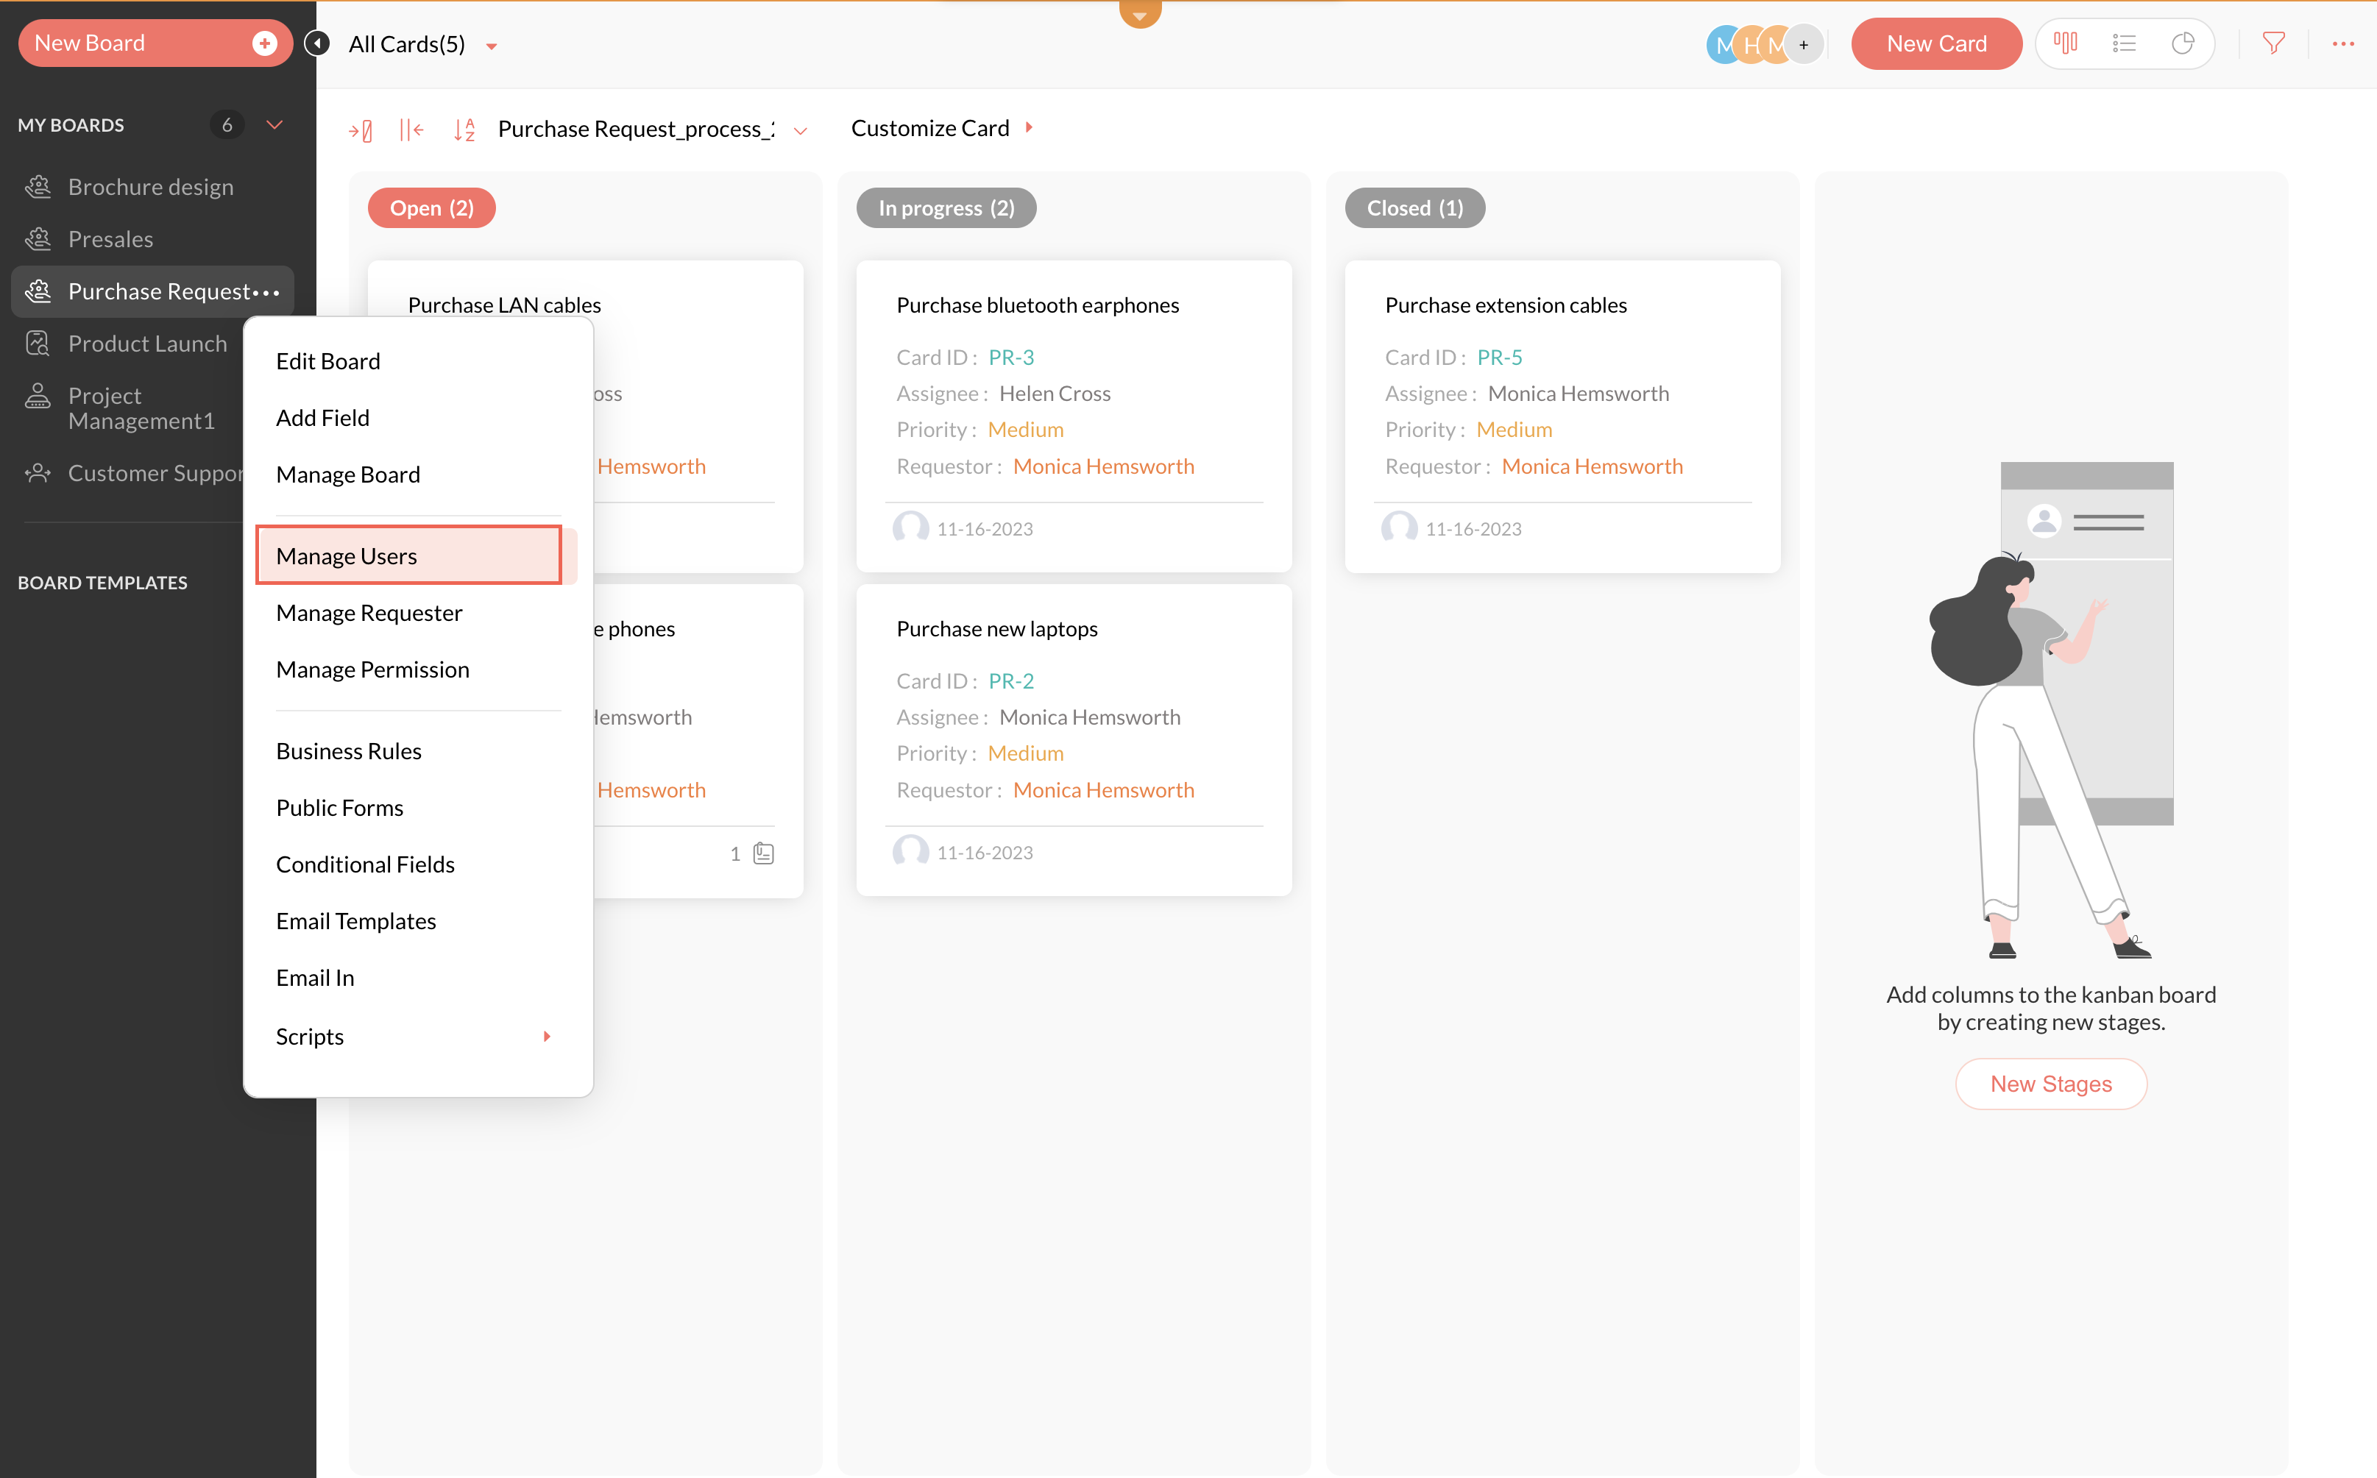Open the top-right more options ellipsis

pyautogui.click(x=2342, y=44)
